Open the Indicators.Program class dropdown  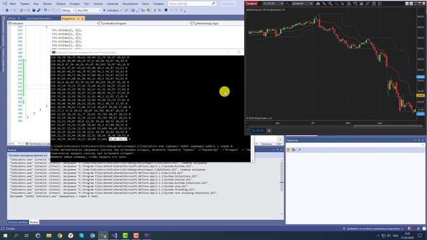click(145, 23)
